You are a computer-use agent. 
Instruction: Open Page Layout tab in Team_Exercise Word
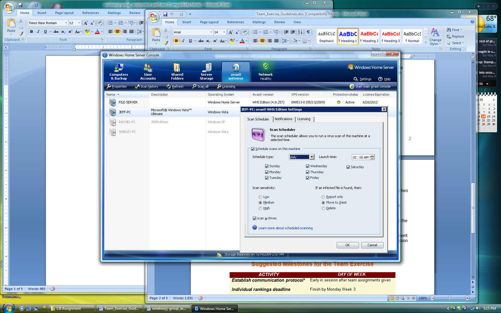click(x=209, y=22)
